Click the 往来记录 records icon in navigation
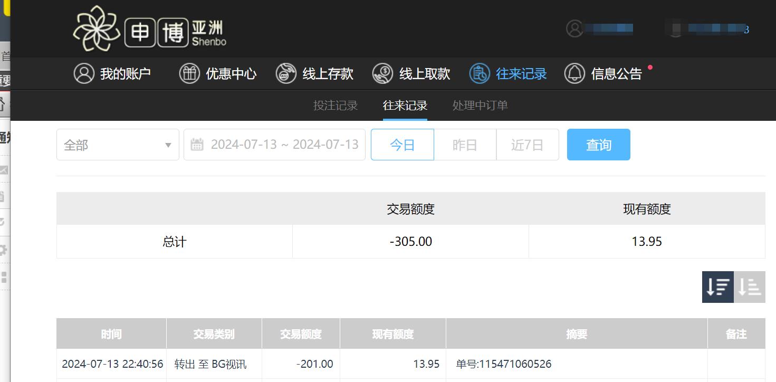The width and height of the screenshot is (776, 382). pos(479,73)
